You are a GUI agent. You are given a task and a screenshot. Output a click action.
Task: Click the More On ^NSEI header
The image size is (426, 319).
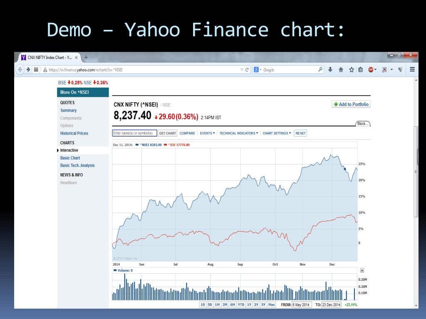coord(83,92)
